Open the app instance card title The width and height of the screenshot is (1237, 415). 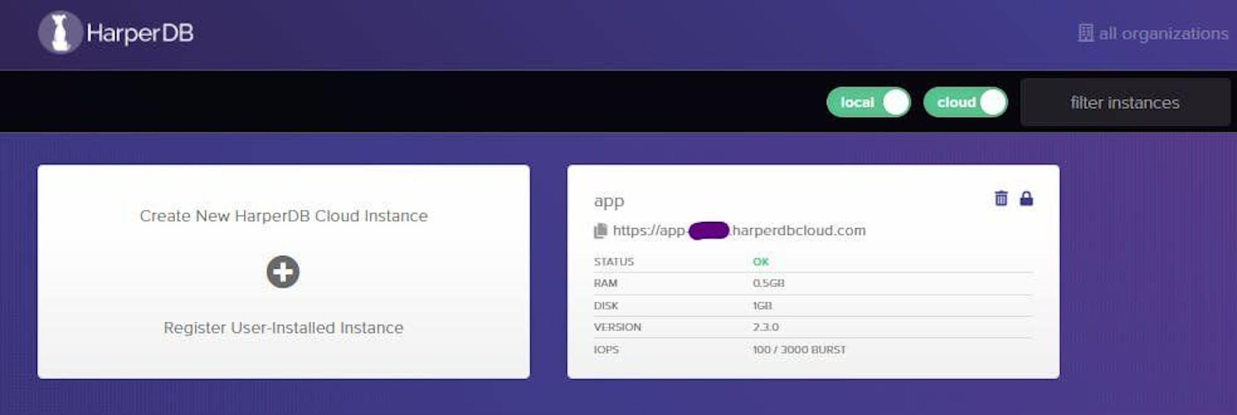click(609, 201)
